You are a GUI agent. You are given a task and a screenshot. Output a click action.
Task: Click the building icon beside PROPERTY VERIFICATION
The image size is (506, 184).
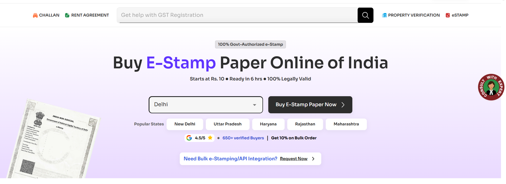tap(384, 15)
